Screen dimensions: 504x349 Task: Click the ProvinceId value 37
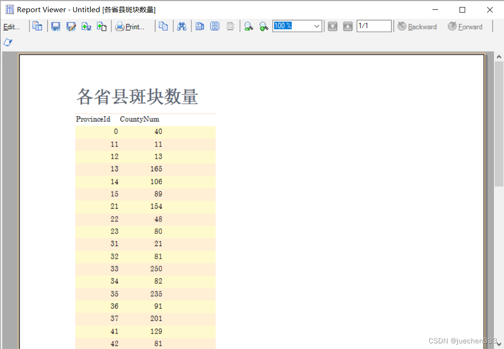click(x=115, y=318)
